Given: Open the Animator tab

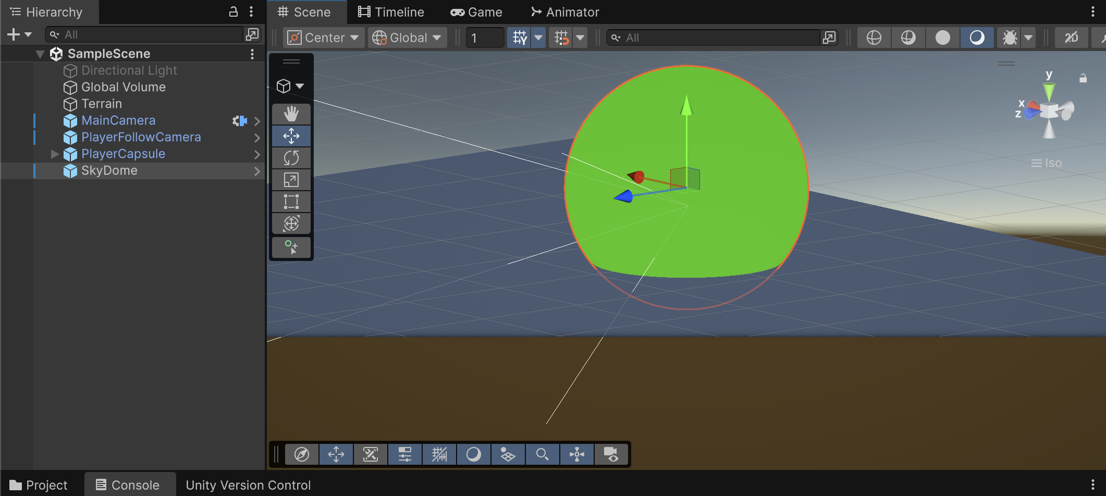Looking at the screenshot, I should 565,12.
